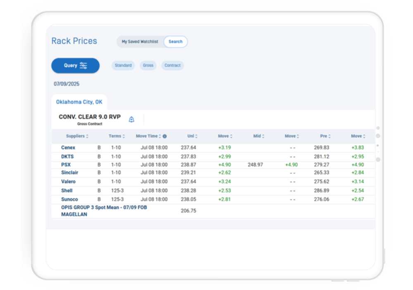Sort the Pre column with its chevrons

coord(330,136)
